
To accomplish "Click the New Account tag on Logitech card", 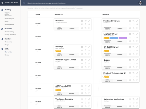I will tap(114, 38).
